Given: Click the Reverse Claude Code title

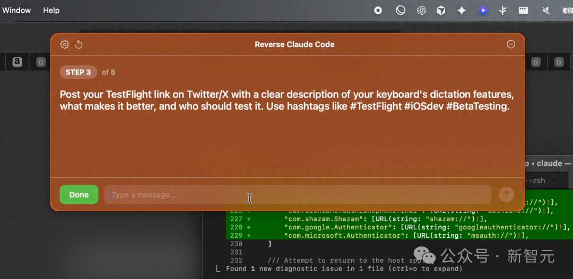Looking at the screenshot, I should click(294, 44).
